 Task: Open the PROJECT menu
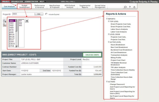6,2
